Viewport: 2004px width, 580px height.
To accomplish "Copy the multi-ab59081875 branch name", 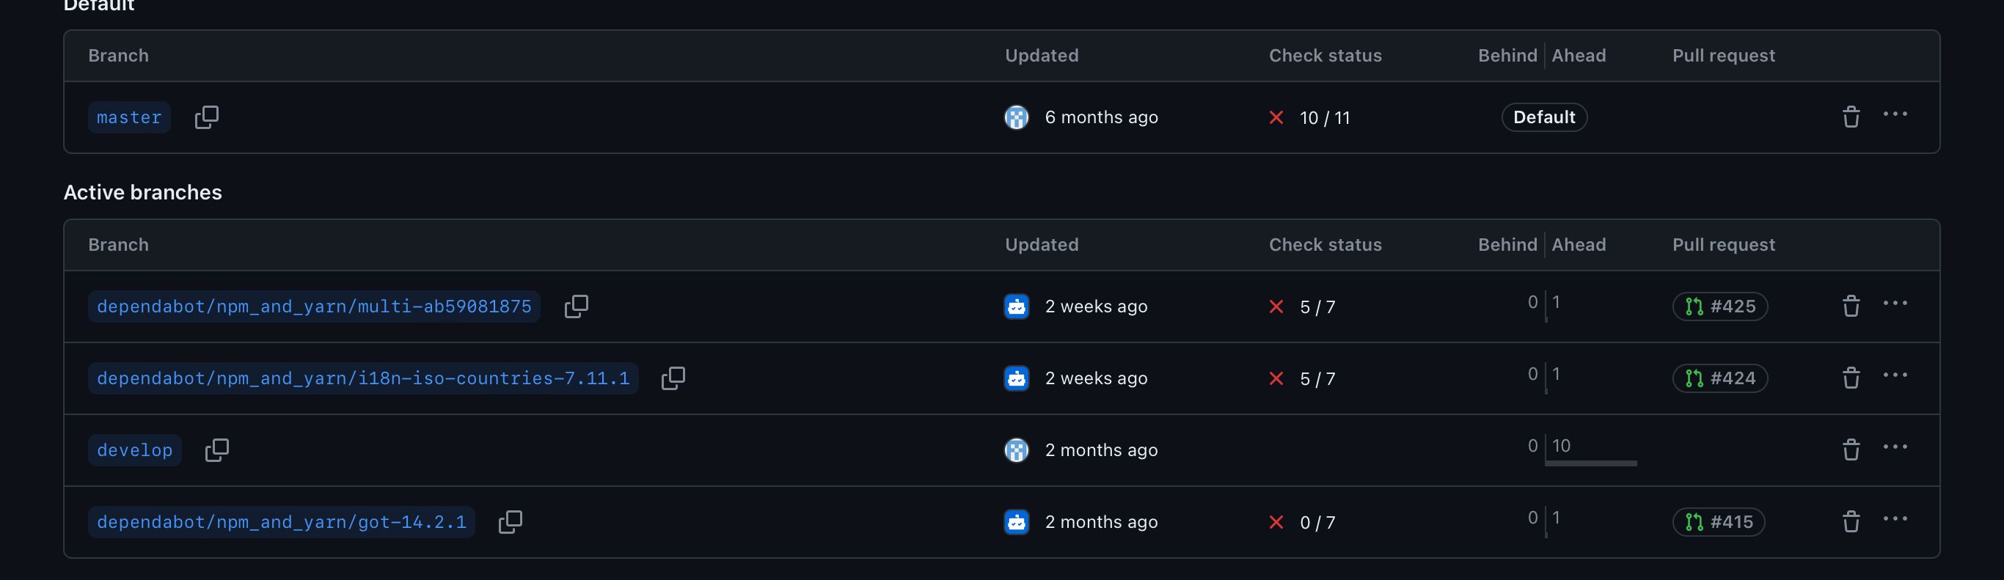I will click(576, 306).
